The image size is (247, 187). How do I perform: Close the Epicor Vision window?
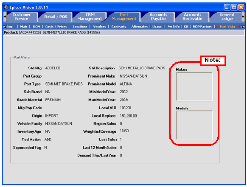(x=241, y=7)
